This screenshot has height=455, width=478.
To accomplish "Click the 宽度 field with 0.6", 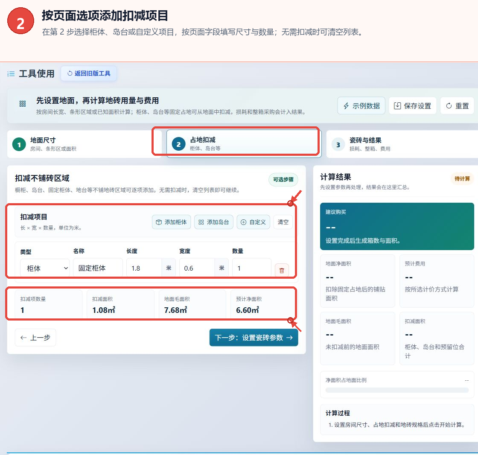I will (197, 268).
